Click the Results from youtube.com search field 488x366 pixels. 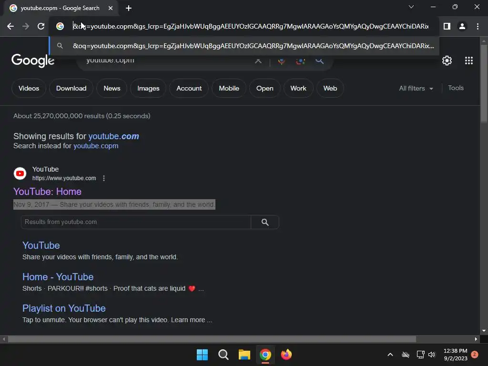[x=136, y=222]
